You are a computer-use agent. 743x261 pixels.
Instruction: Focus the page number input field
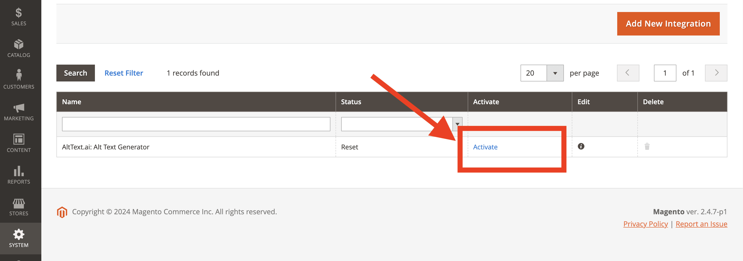[x=665, y=73]
